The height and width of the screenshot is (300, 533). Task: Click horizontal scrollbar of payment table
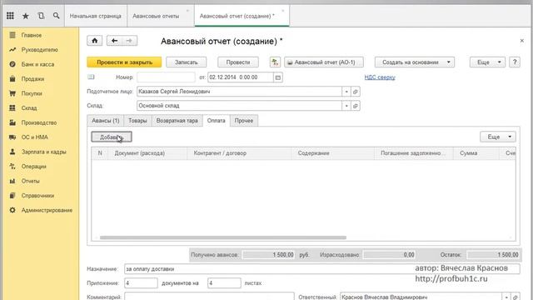pos(223,237)
